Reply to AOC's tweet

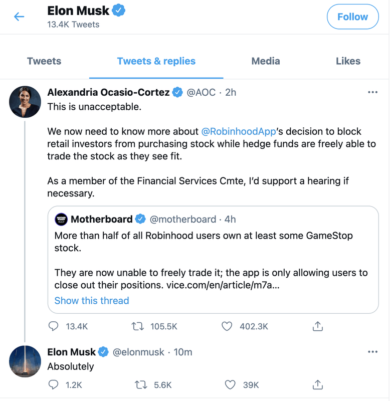[x=54, y=326]
